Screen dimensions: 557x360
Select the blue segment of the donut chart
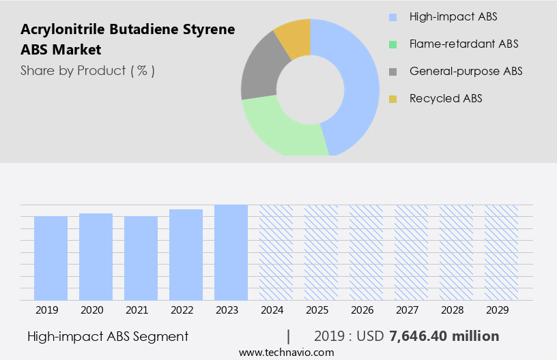click(358, 82)
